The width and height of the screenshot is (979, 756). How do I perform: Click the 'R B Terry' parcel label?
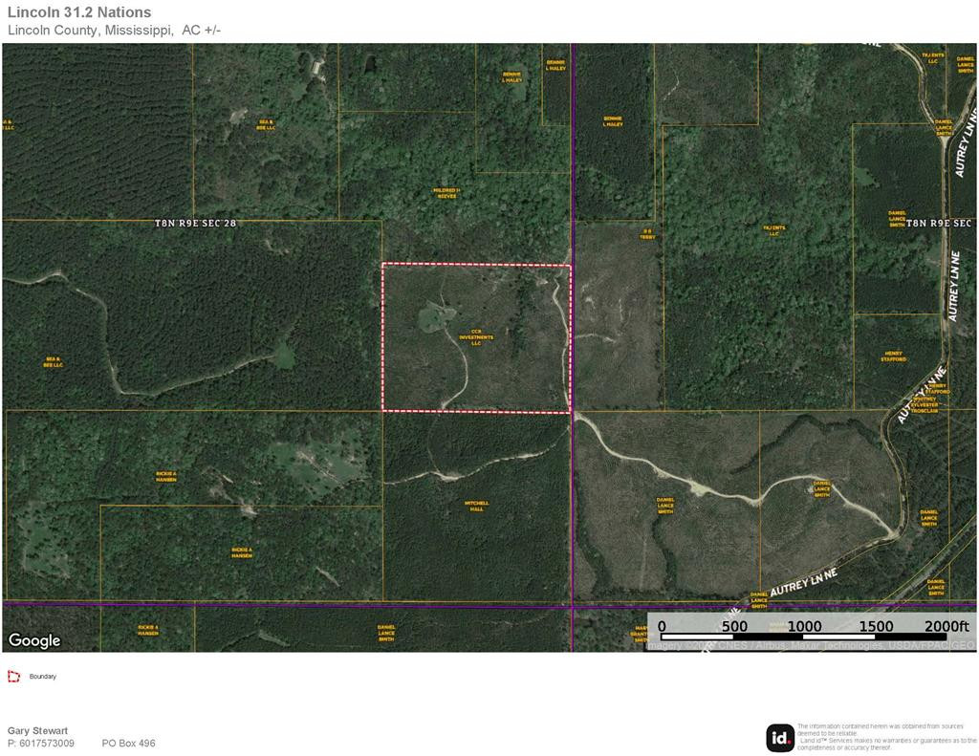click(647, 234)
